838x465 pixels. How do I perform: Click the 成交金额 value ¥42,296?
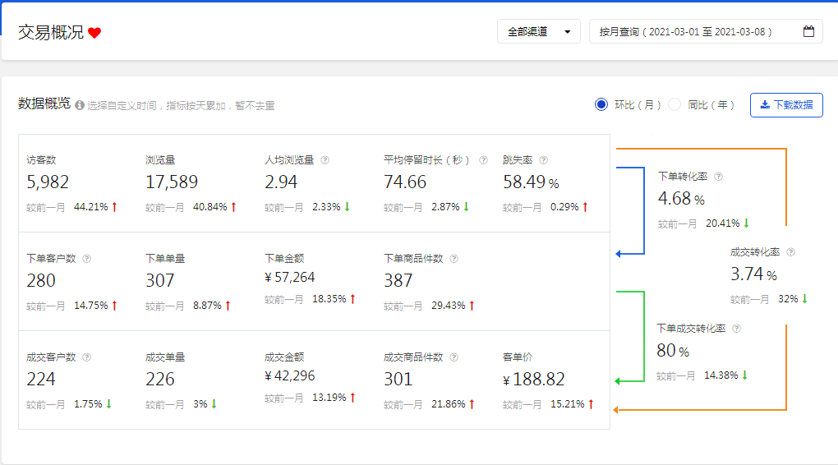click(x=290, y=375)
